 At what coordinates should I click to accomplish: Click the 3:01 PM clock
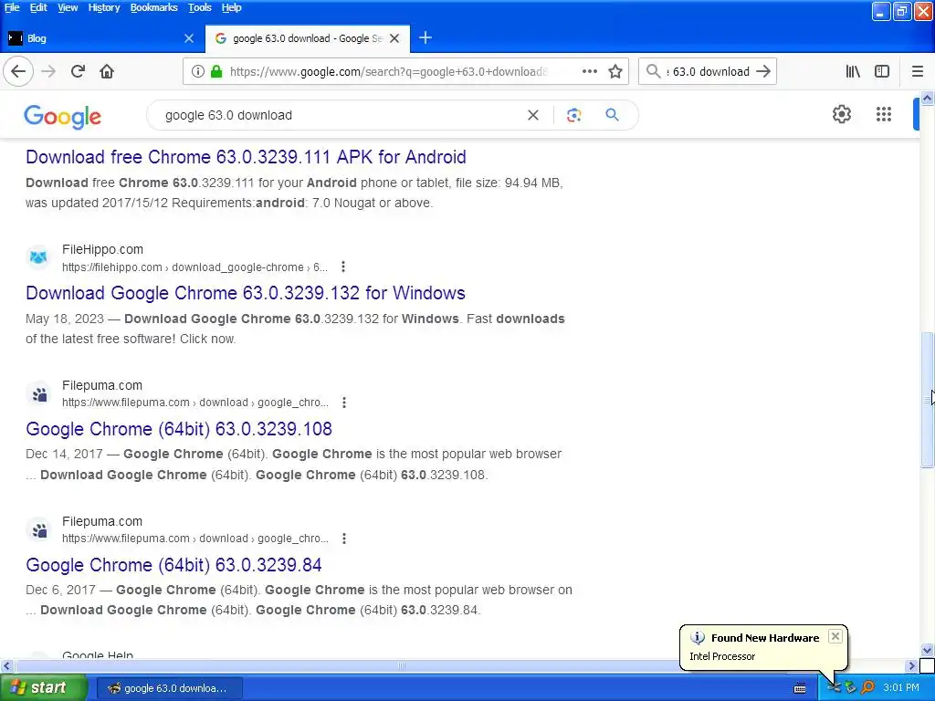click(x=901, y=687)
